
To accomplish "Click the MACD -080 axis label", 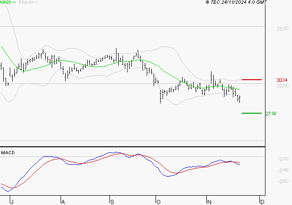I will [x=283, y=181].
